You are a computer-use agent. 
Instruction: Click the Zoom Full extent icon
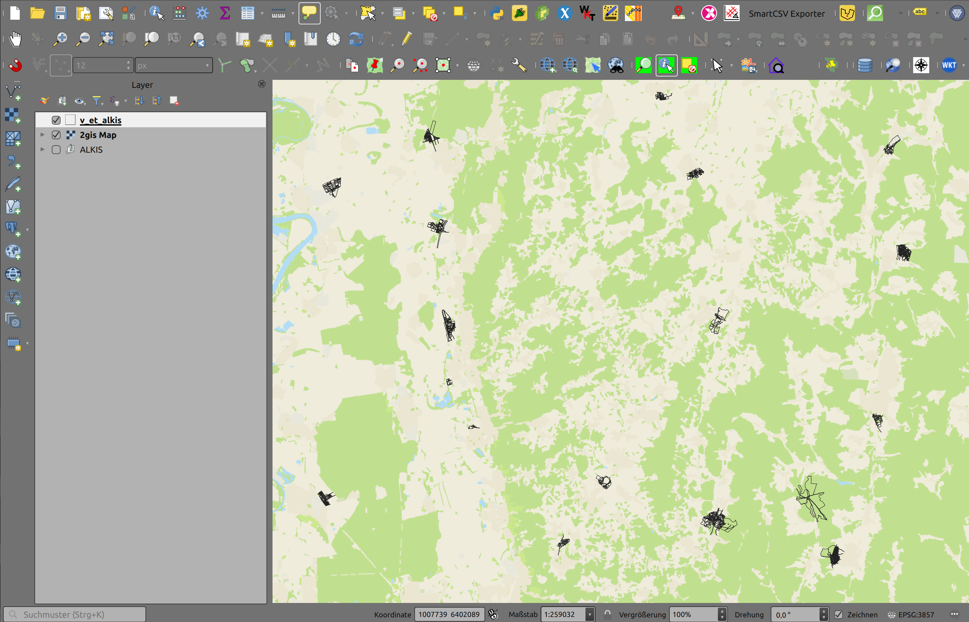coord(106,39)
